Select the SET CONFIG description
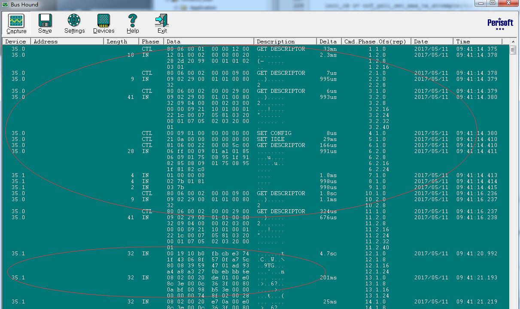Image resolution: width=520 pixels, height=309 pixels. coord(274,133)
